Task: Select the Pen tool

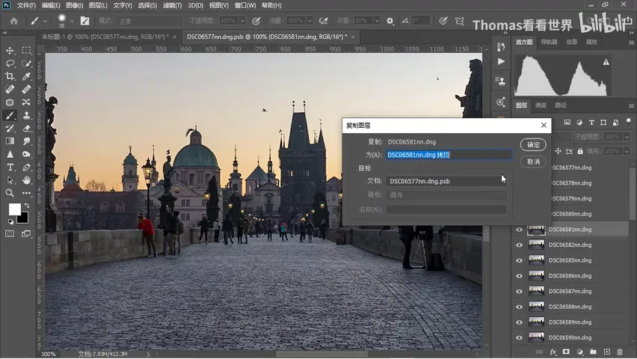Action: pos(26,167)
